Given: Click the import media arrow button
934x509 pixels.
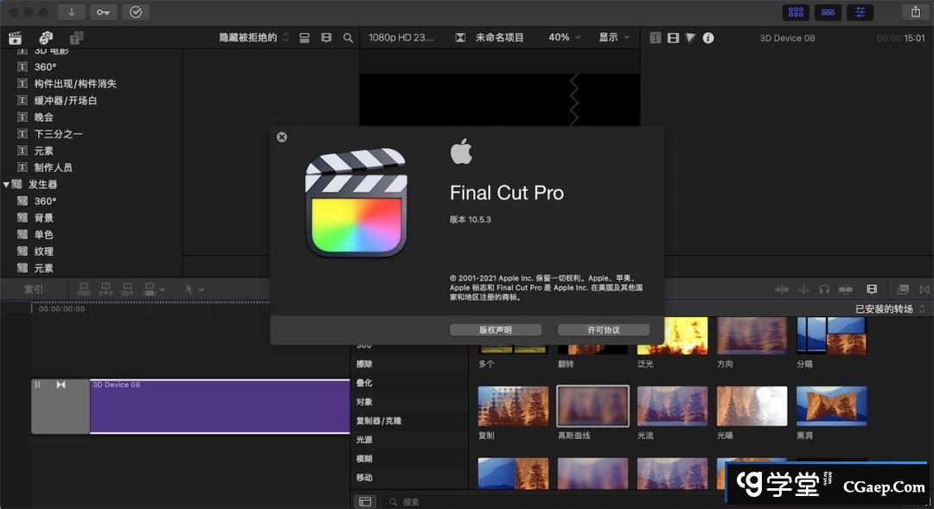Looking at the screenshot, I should tap(71, 12).
